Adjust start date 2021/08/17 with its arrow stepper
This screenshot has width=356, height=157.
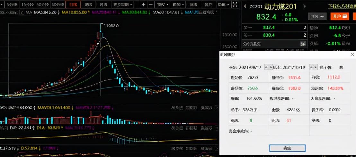[x=268, y=67]
